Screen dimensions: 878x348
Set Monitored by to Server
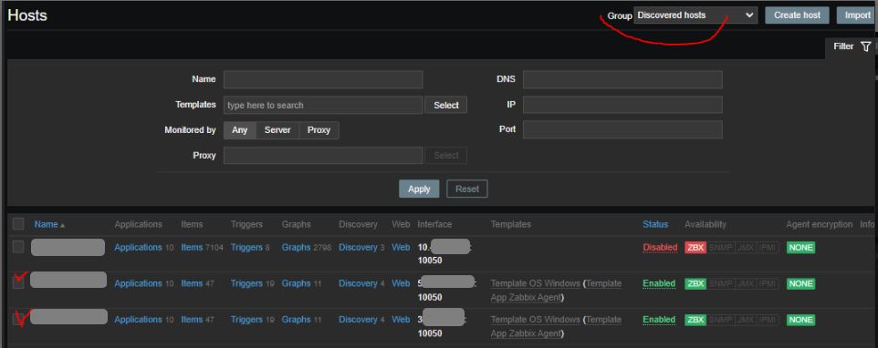277,129
